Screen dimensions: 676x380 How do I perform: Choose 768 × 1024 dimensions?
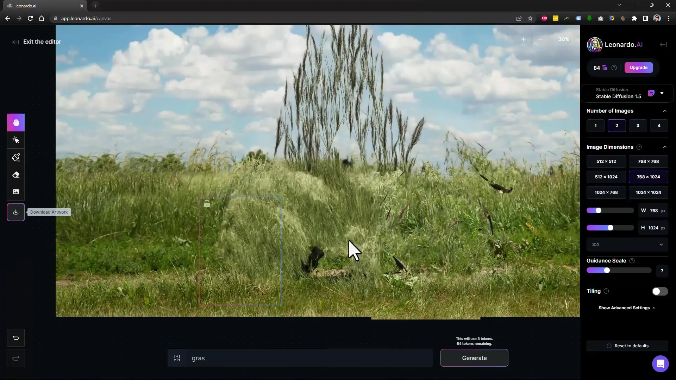tap(649, 177)
